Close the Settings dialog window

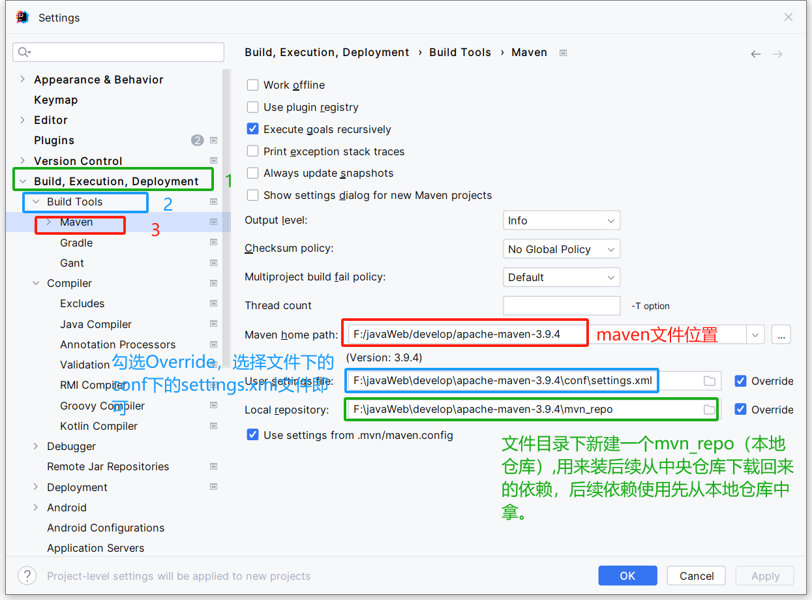(x=789, y=18)
